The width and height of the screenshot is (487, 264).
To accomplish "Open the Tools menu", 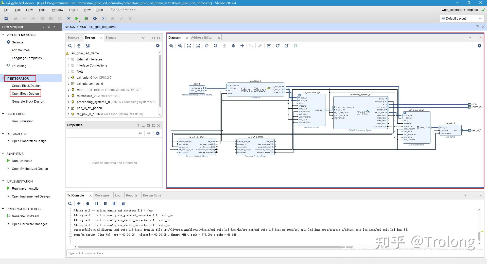I will [x=42, y=10].
